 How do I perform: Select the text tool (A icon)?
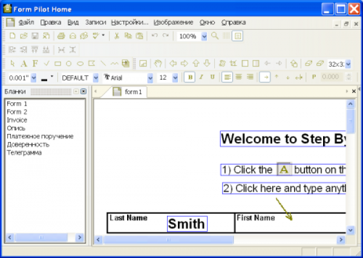tap(24, 63)
